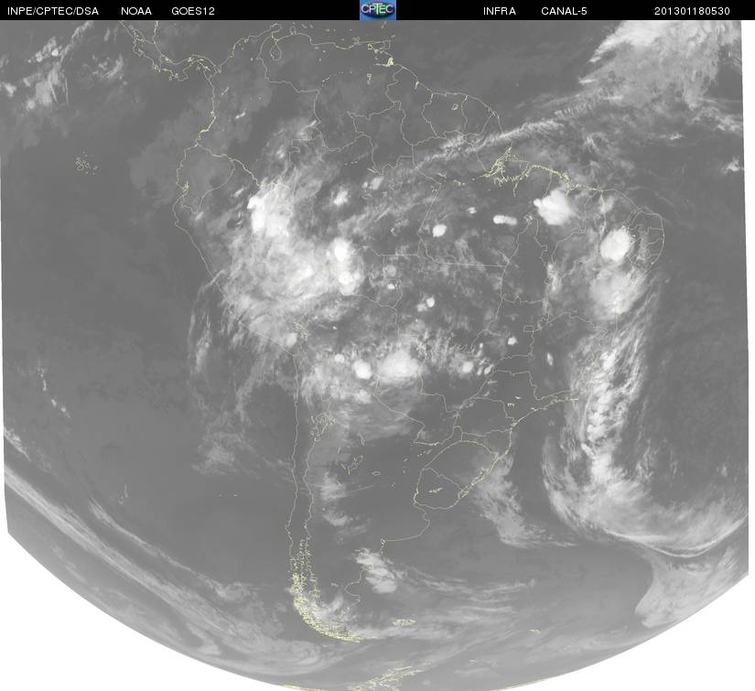
Task: Select the INPE/CPTEC/DSA header text
Action: click(53, 11)
